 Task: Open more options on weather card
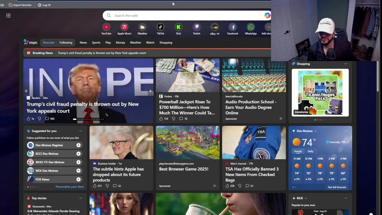pos(346,131)
